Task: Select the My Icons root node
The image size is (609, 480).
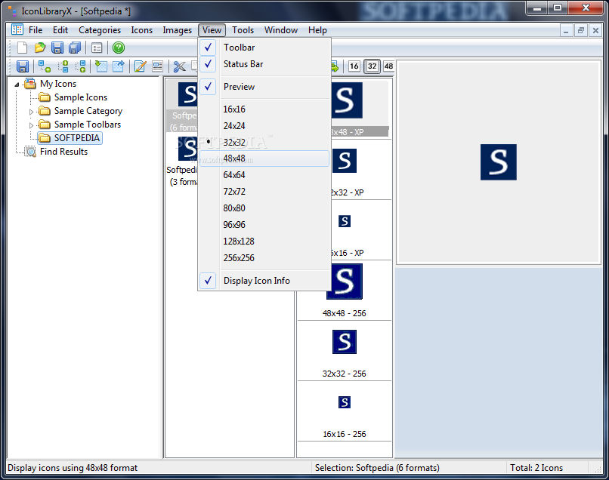Action: [58, 84]
